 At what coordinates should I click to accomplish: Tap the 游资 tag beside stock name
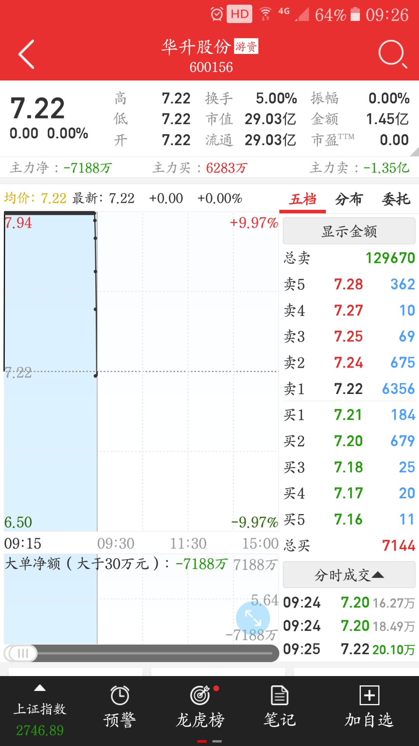coord(246,47)
